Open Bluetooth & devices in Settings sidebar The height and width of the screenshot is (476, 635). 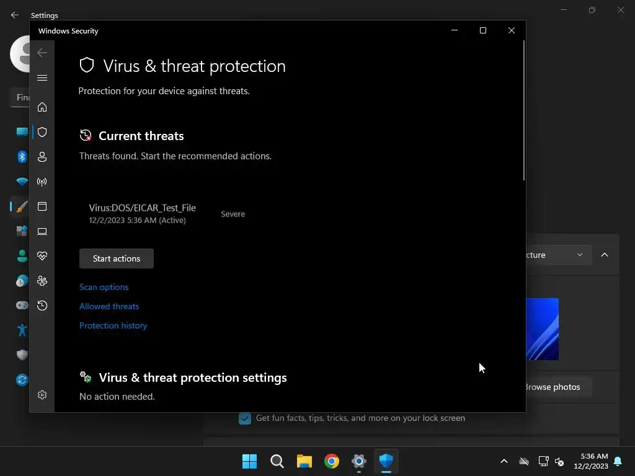point(22,157)
